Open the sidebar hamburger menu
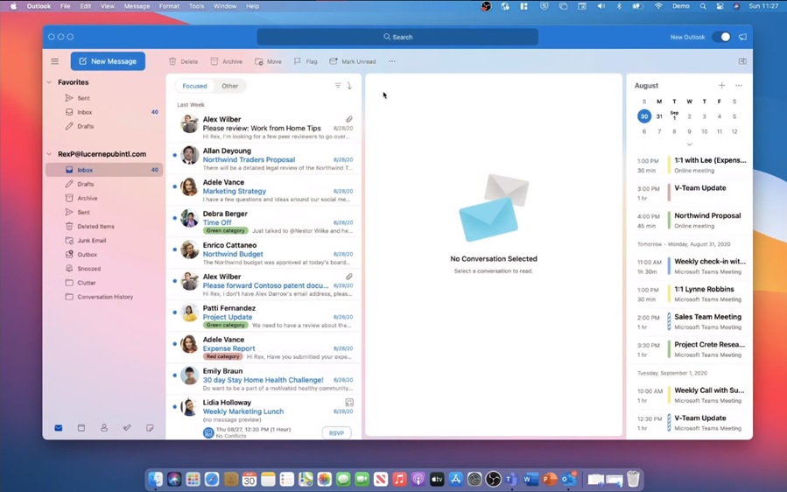The height and width of the screenshot is (492, 787). pos(54,61)
